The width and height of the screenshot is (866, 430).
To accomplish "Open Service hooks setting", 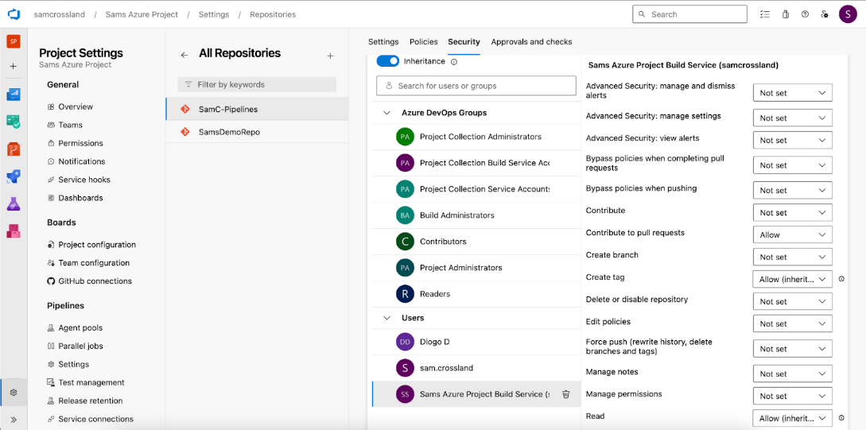I will 84,180.
